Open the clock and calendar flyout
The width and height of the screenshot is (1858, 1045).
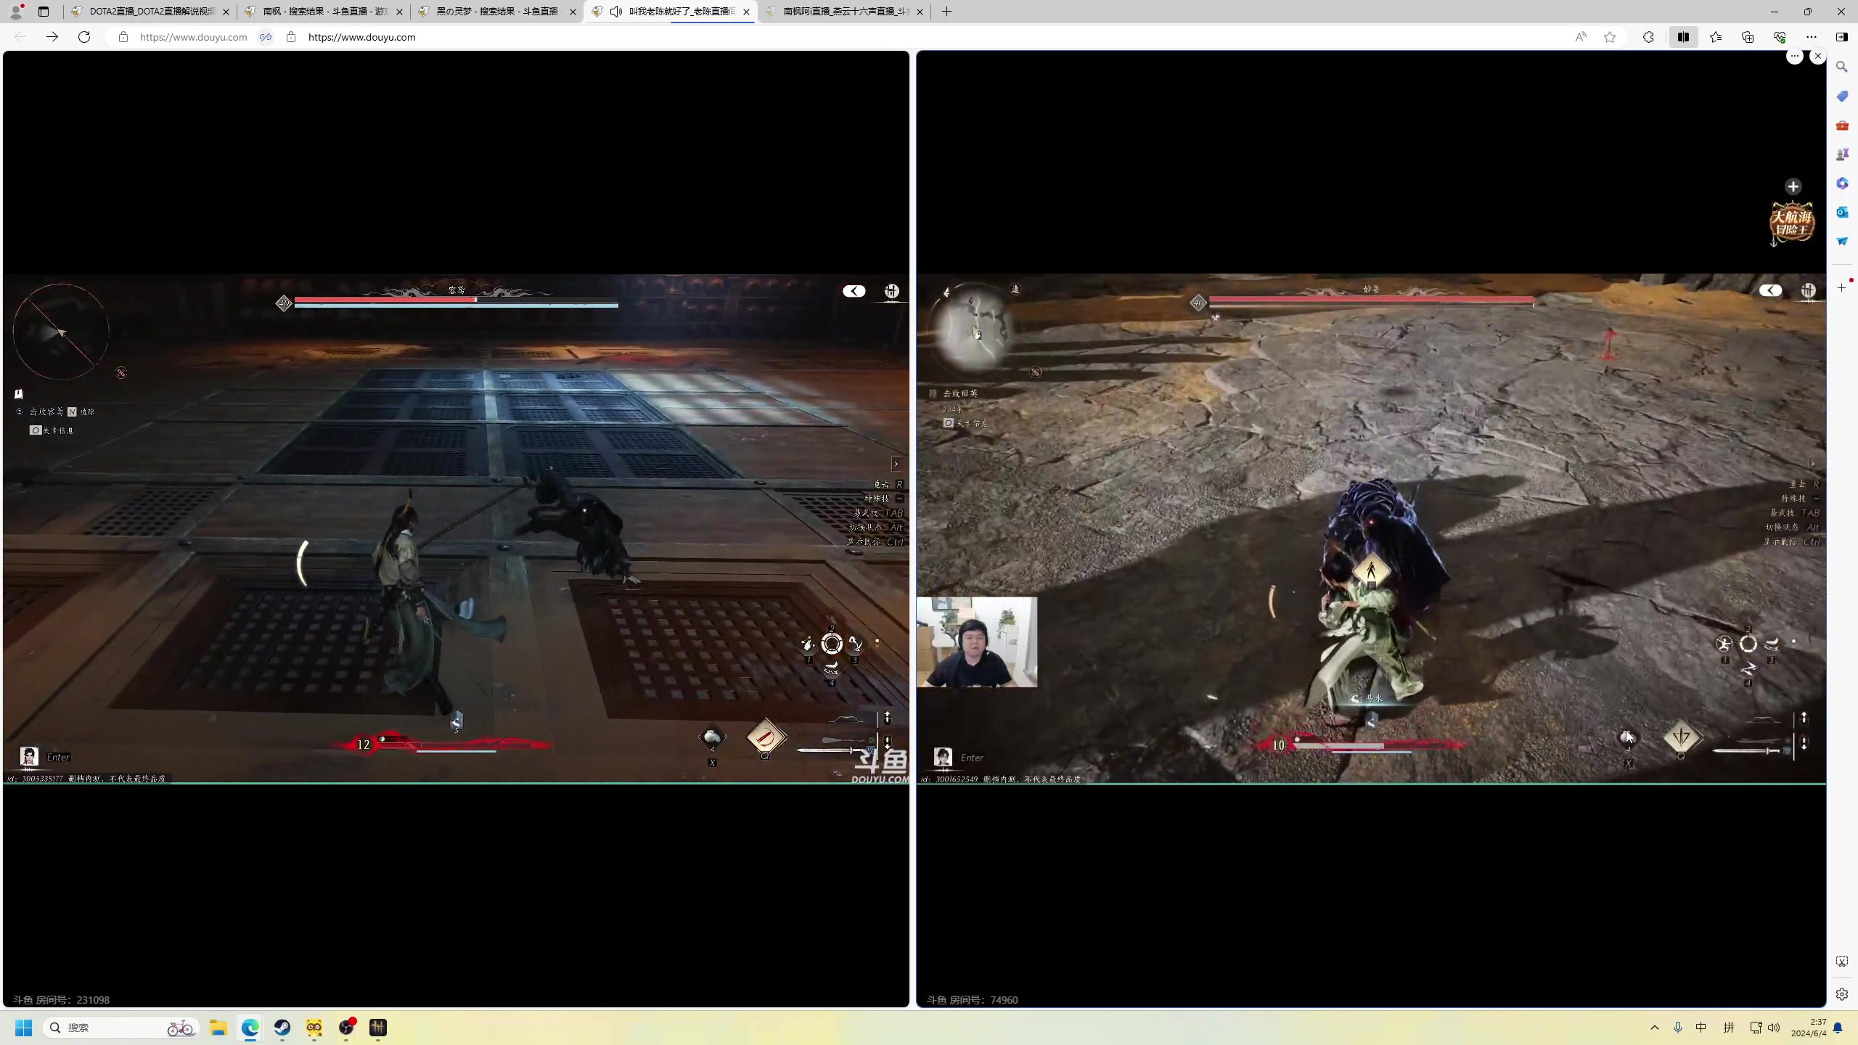click(1809, 1028)
